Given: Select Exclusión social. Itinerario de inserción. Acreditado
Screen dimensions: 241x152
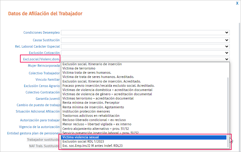Looking at the screenshot, I should [x=102, y=81].
